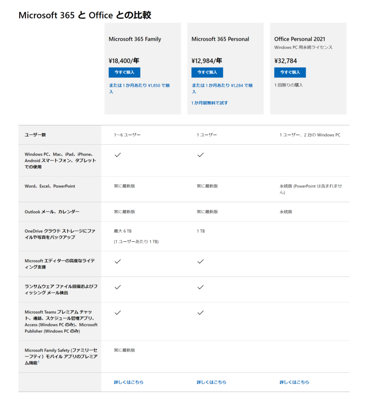The height and width of the screenshot is (404, 368).
Task: Click the Family checkmark for ランサムウェア row
Action: pyautogui.click(x=117, y=287)
